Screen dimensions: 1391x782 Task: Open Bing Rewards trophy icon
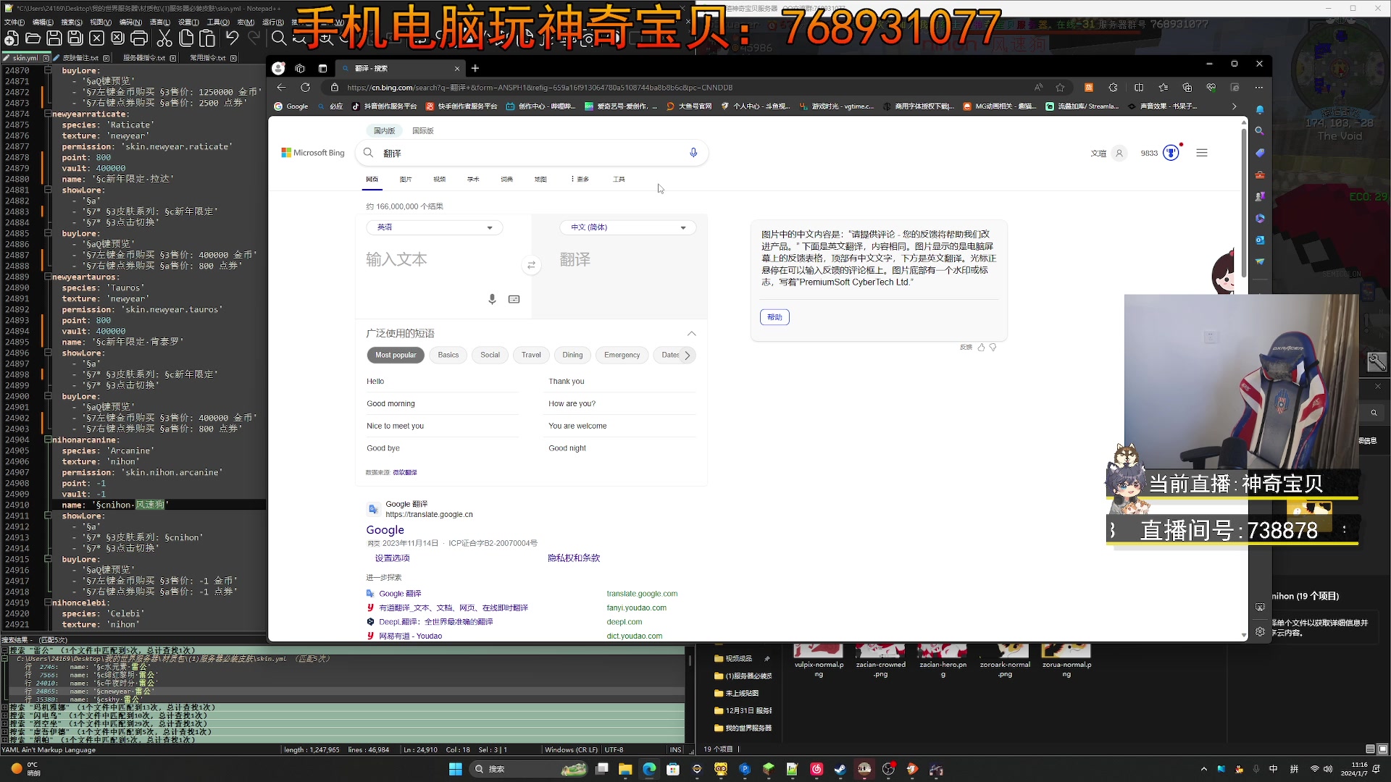pyautogui.click(x=1171, y=153)
